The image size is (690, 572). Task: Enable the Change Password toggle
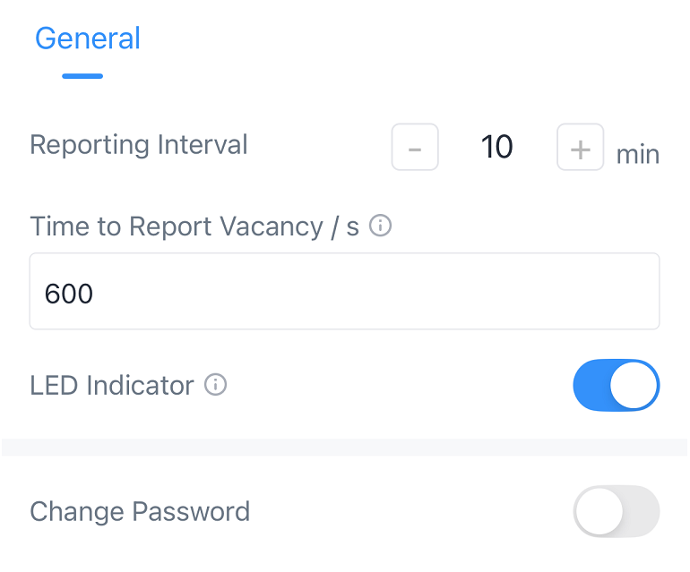pos(616,511)
